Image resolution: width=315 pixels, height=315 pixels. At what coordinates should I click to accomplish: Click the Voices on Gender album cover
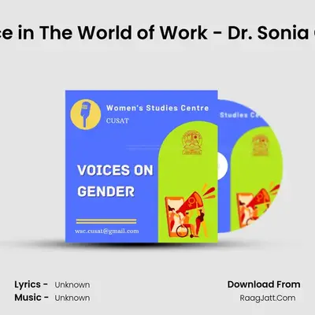(142, 166)
